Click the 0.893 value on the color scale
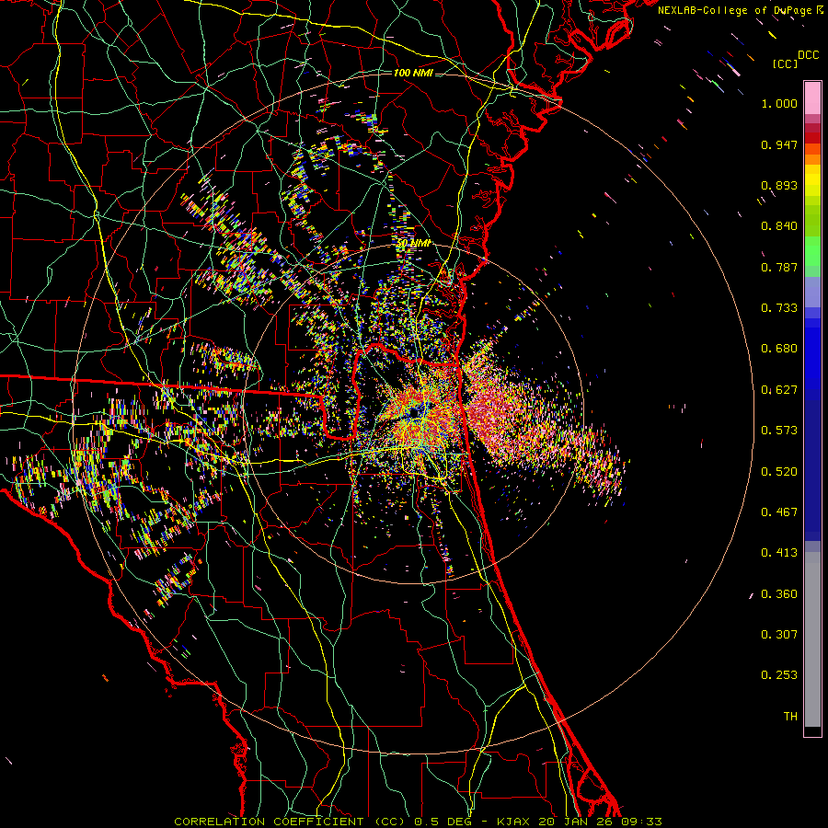This screenshot has width=828, height=828. [779, 185]
